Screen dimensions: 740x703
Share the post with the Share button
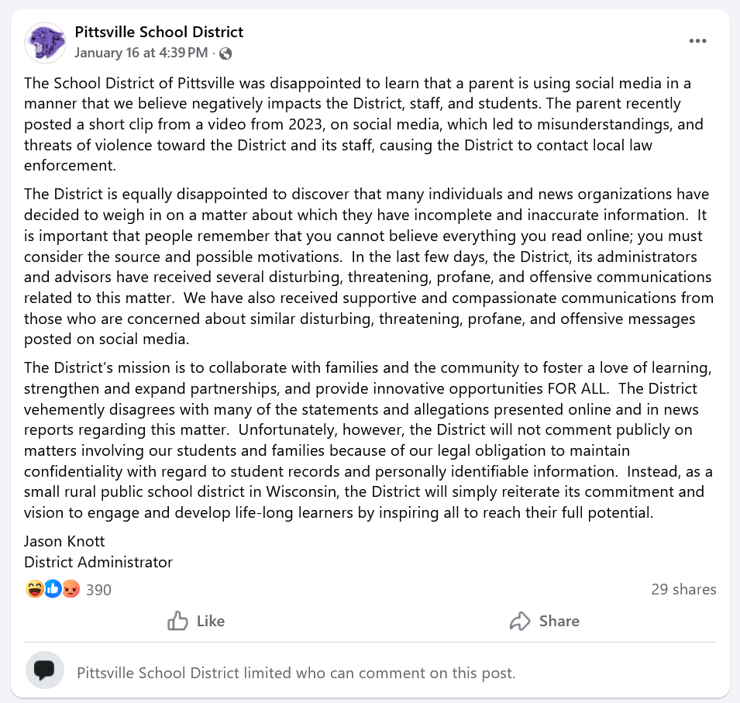tap(544, 621)
